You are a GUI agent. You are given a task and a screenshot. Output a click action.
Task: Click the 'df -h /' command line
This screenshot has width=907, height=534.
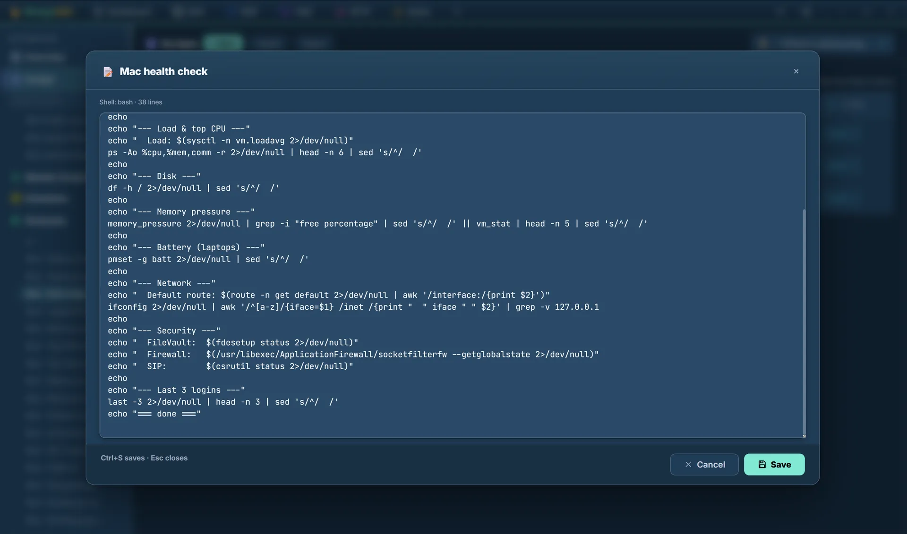(x=193, y=188)
